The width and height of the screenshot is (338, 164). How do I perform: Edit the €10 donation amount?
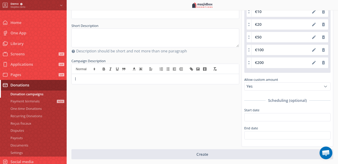pos(314,12)
